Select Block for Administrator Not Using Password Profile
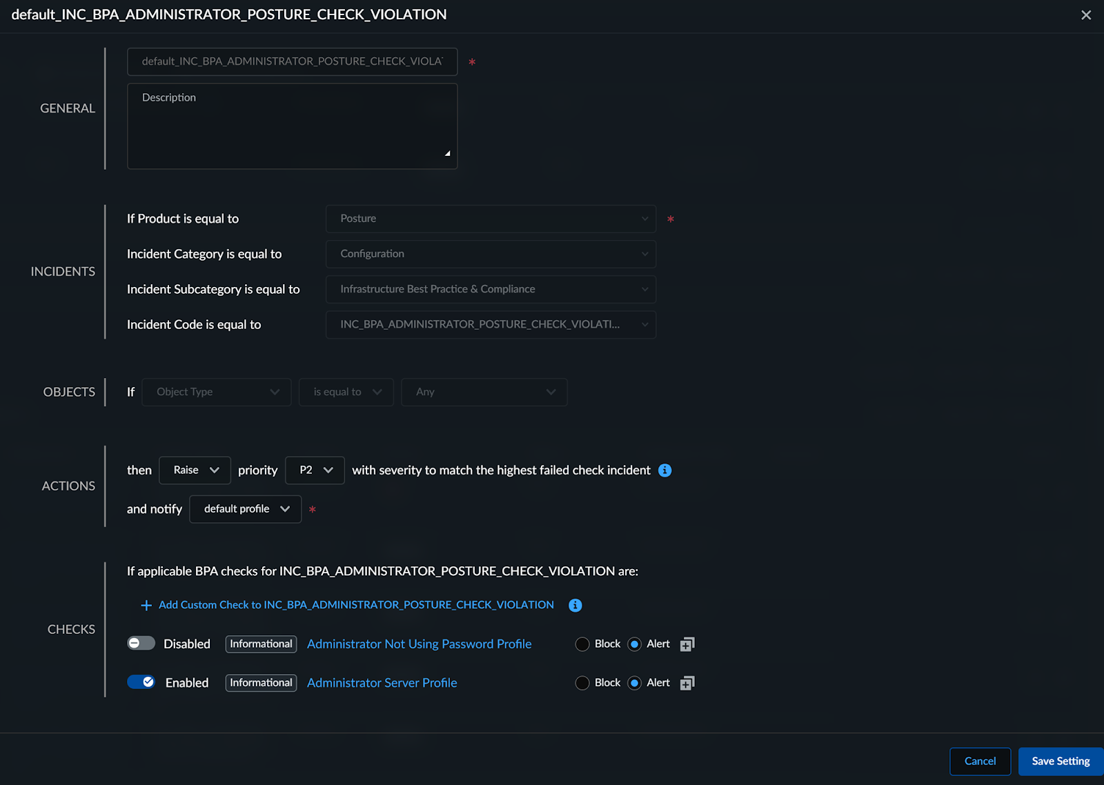 pyautogui.click(x=582, y=644)
